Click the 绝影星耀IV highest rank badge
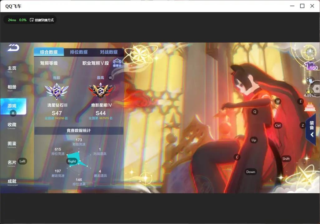The height and width of the screenshot is (224, 320). point(101,91)
